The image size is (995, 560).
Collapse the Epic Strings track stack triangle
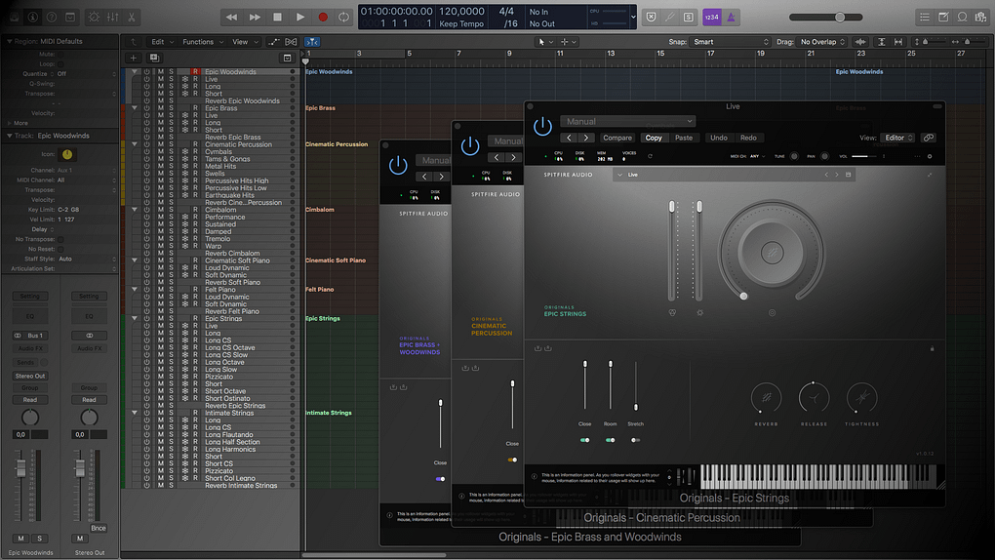tap(135, 318)
